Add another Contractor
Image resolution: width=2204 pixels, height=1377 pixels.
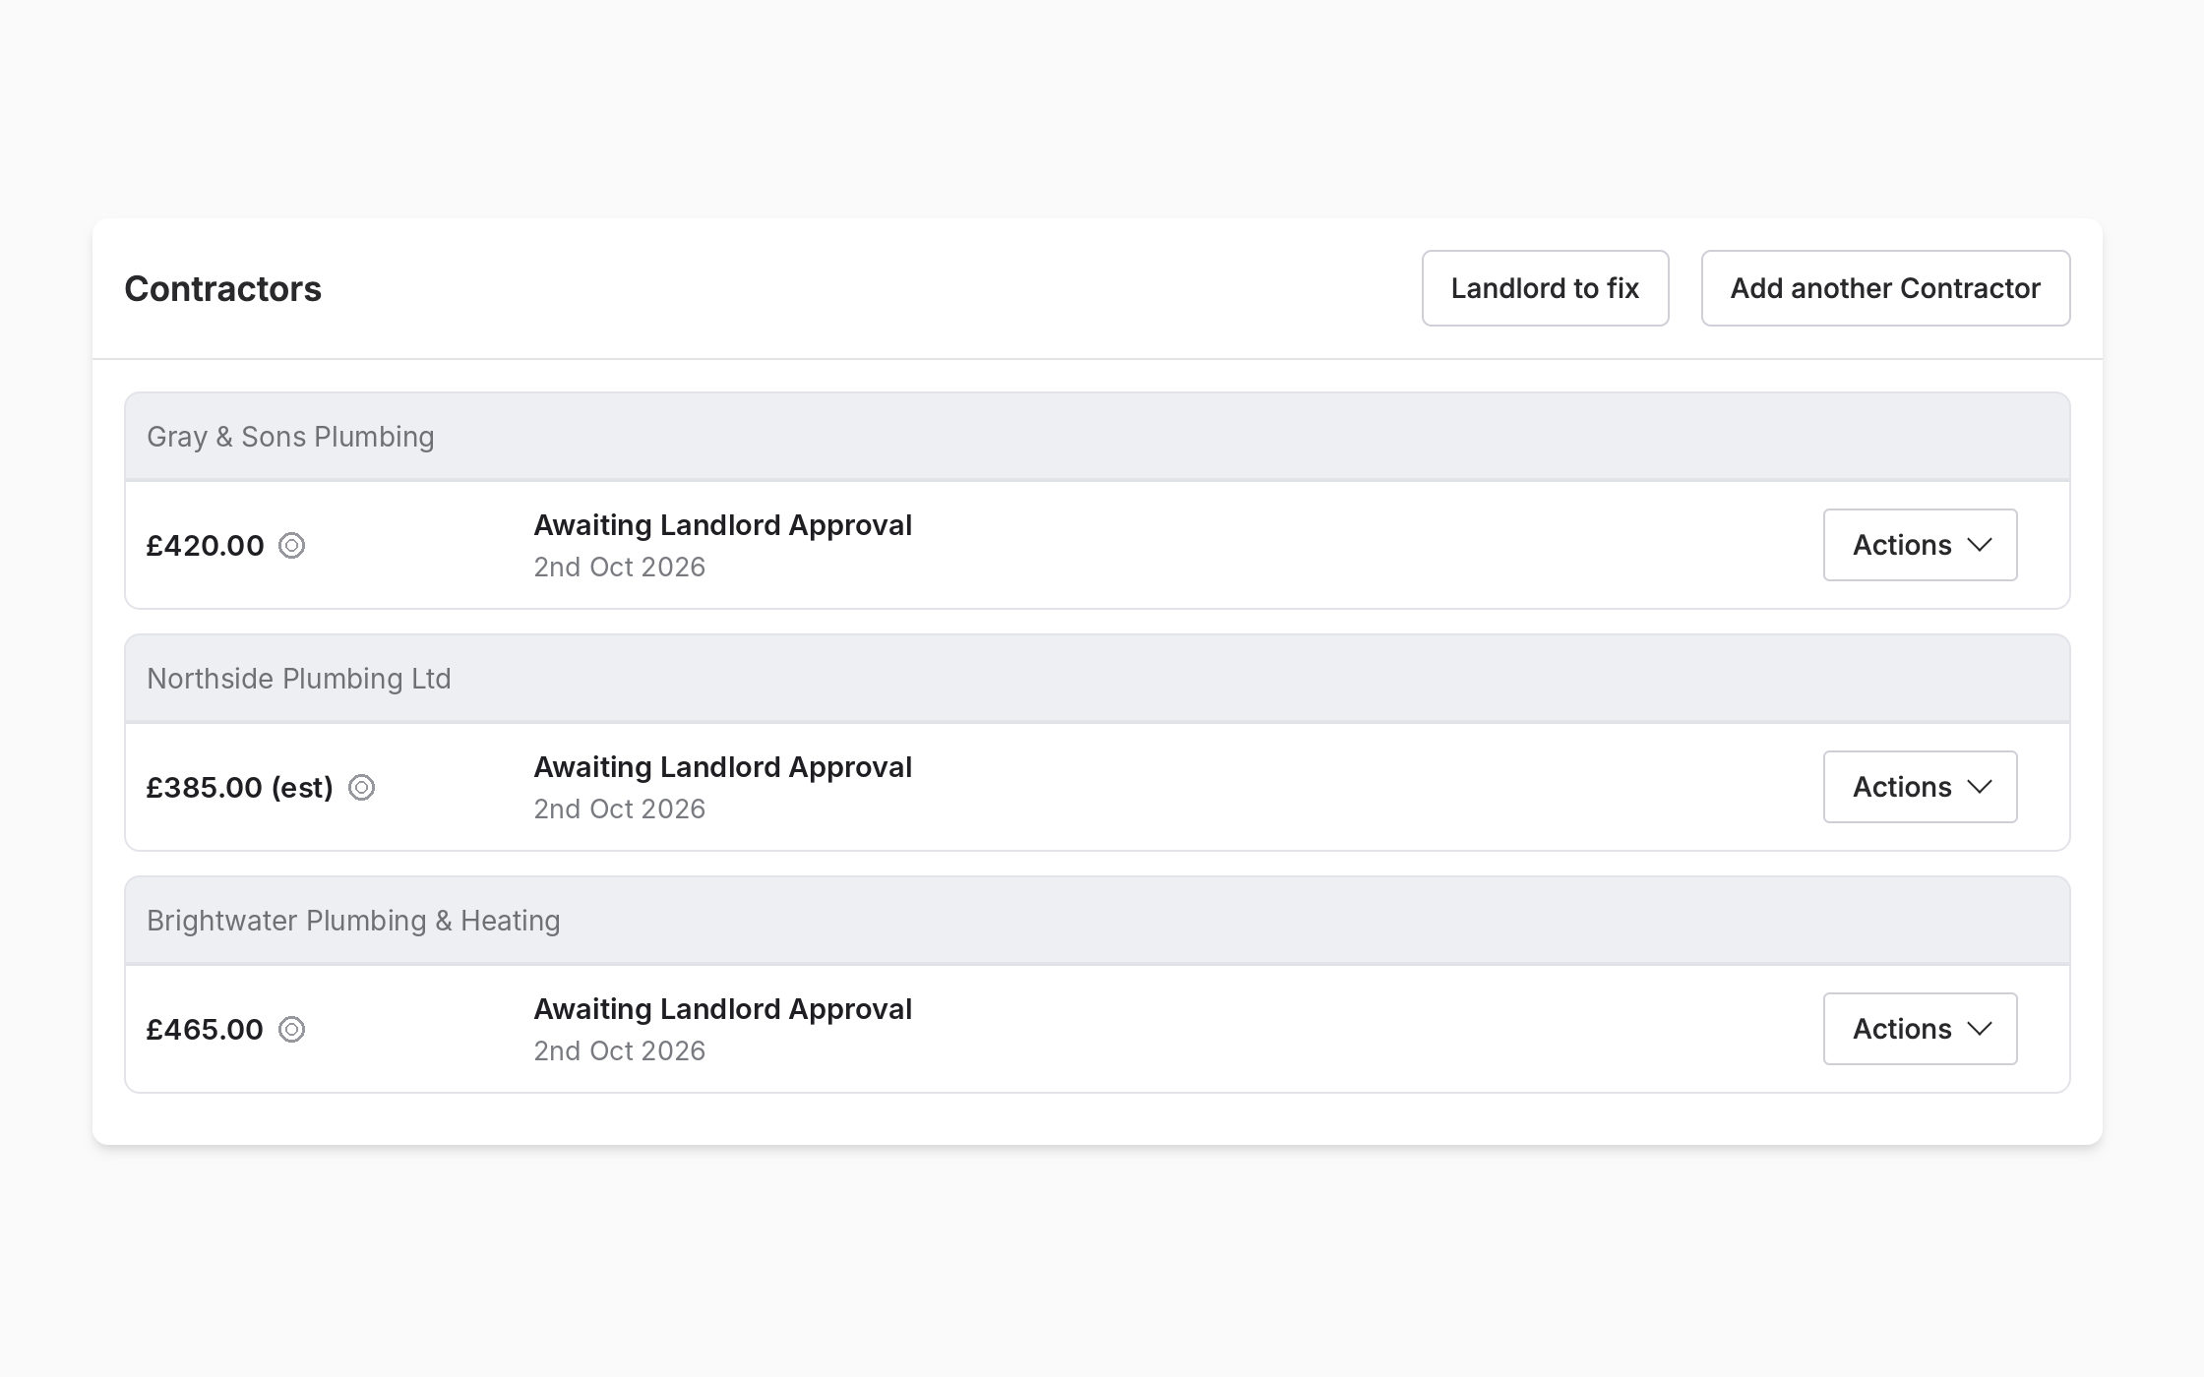click(x=1885, y=288)
